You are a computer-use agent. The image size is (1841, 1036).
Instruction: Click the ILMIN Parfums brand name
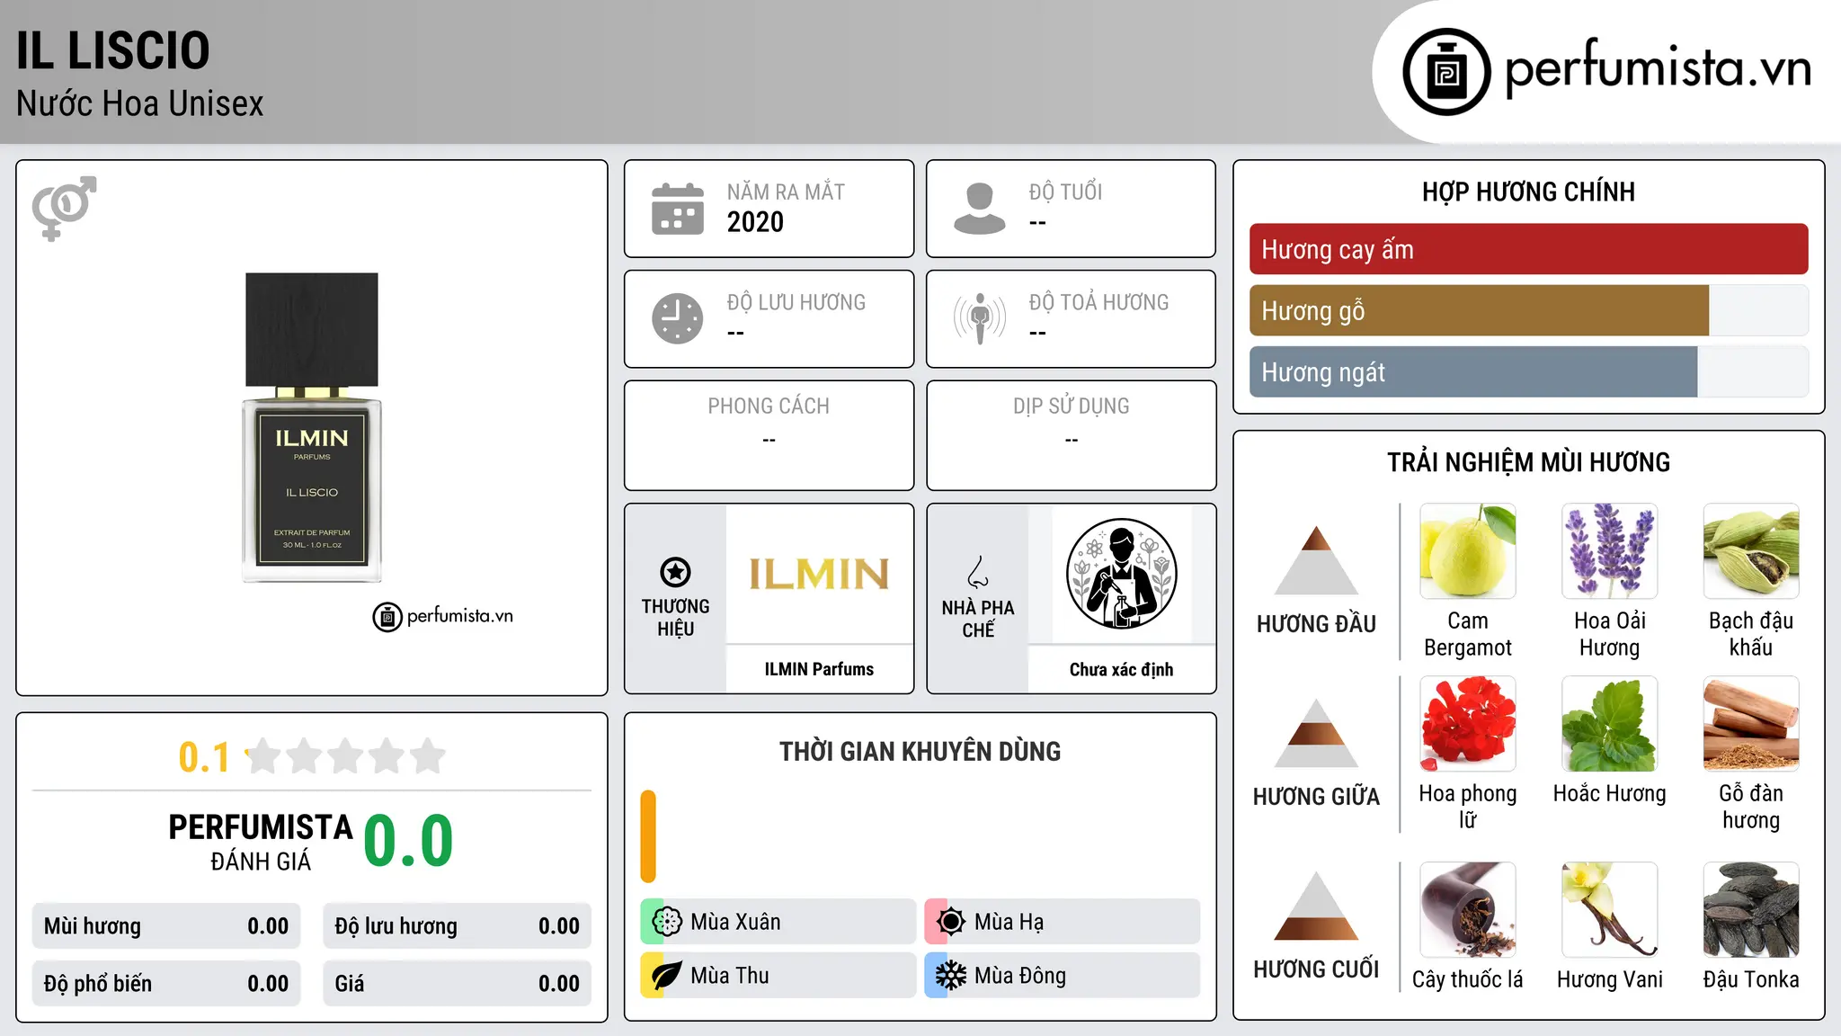coord(819,669)
